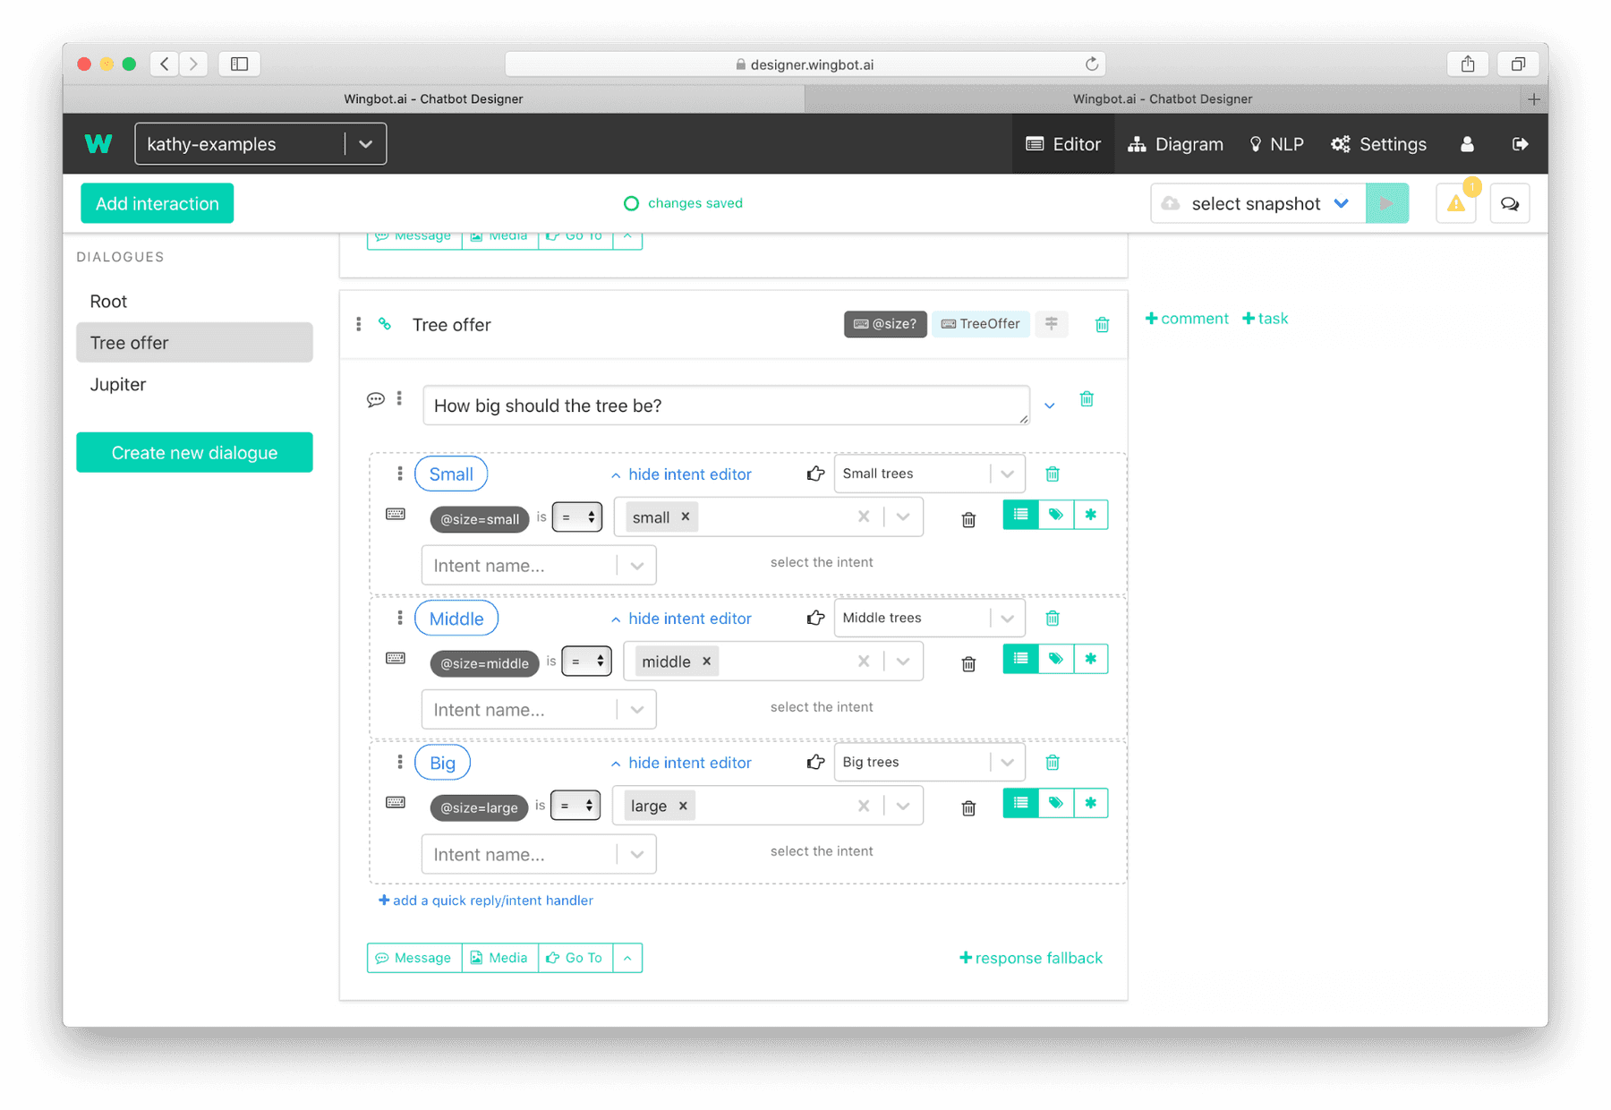Open the NLP section
Screen dimensions: 1611x1110
1276,143
